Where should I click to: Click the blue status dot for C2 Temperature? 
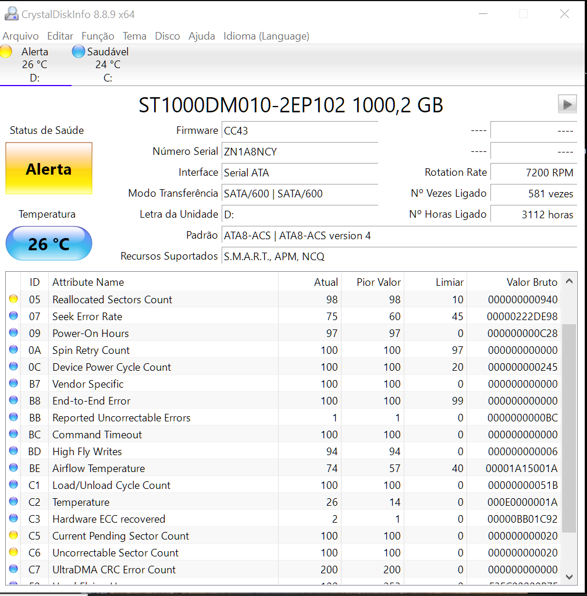coord(13,501)
